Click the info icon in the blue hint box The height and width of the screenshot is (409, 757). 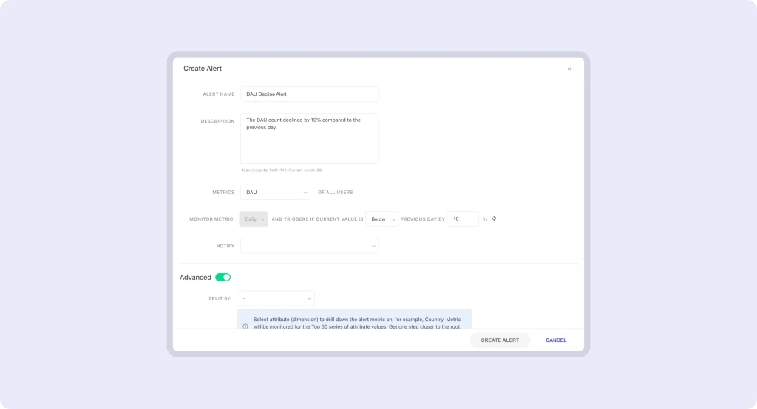point(245,326)
